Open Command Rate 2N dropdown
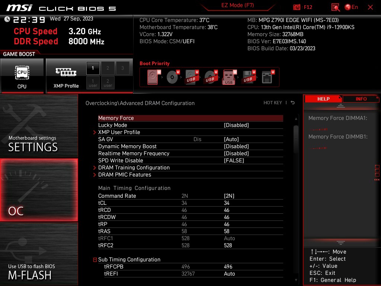Screen dimensions: 381x286 [229, 196]
